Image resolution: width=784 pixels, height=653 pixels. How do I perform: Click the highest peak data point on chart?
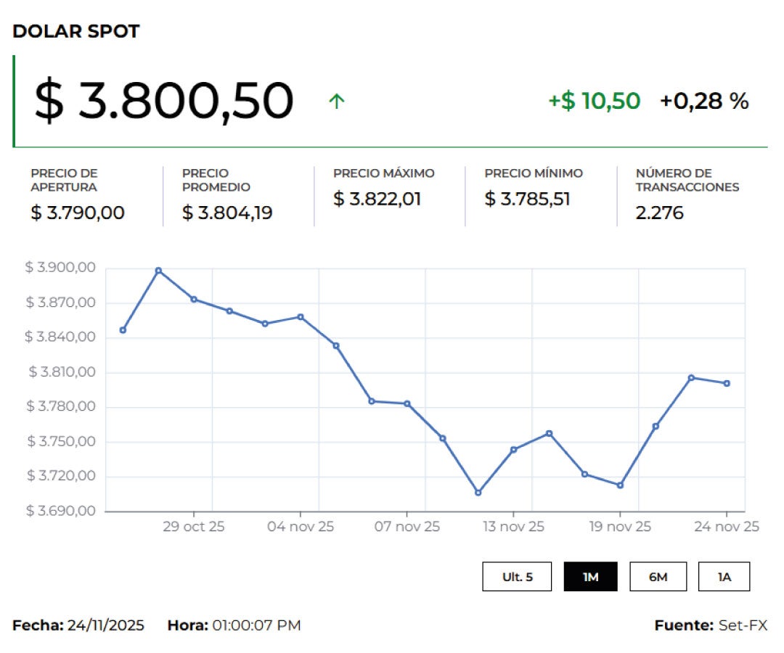coord(158,271)
